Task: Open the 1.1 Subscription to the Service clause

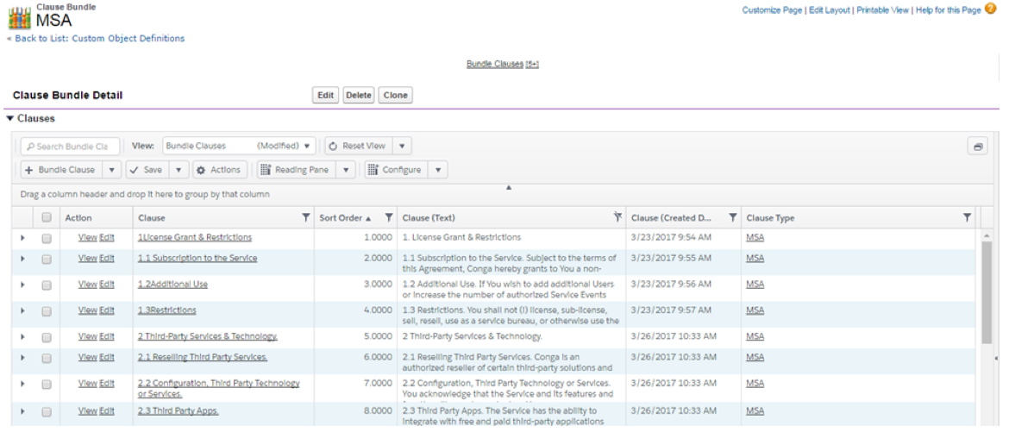Action: tap(197, 258)
